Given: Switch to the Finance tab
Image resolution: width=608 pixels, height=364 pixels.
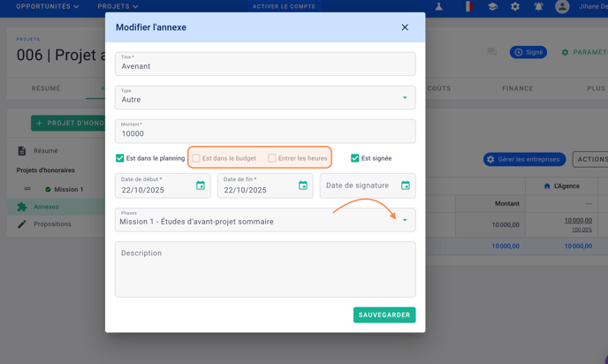Looking at the screenshot, I should [518, 88].
